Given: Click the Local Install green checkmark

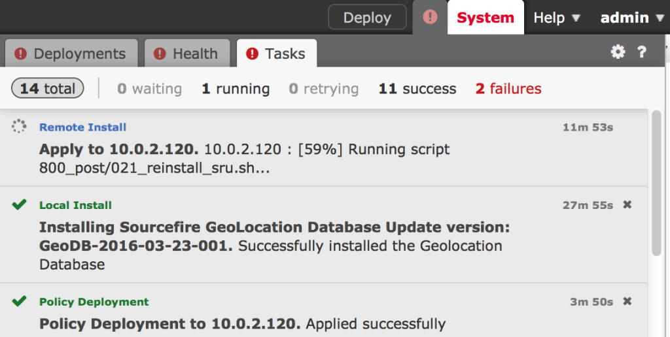Looking at the screenshot, I should [x=19, y=205].
